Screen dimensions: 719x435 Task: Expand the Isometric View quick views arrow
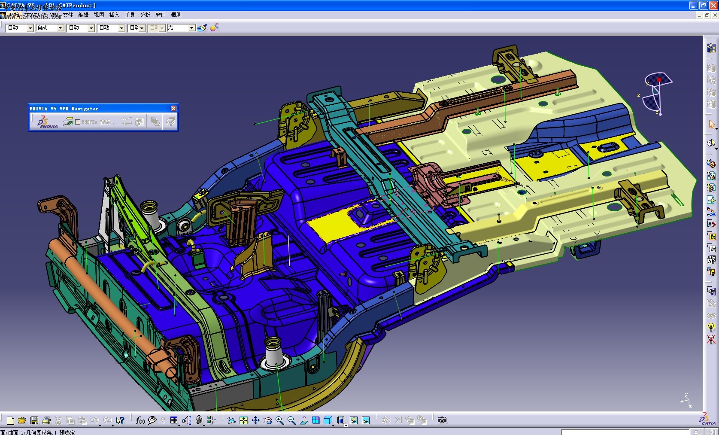click(x=333, y=425)
